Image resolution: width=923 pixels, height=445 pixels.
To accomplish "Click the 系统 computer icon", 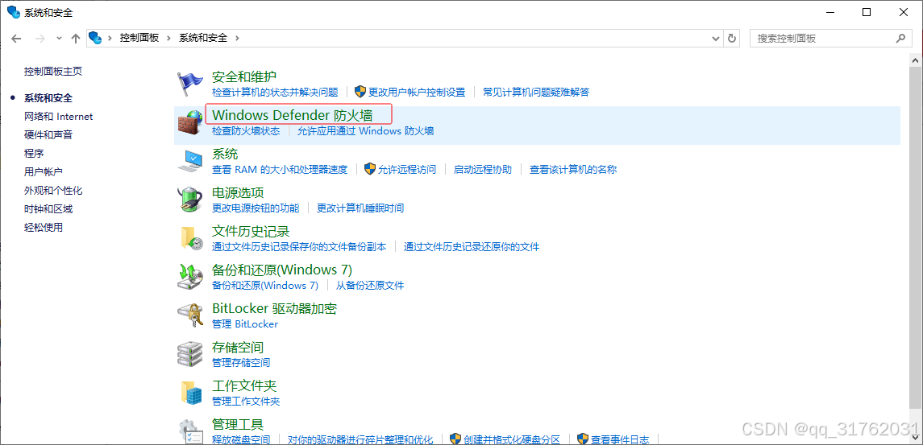I will pyautogui.click(x=190, y=161).
